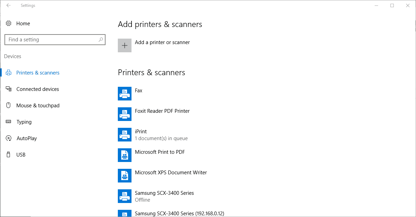Click the USB sidebar icon
Screen dimensions: 416x217
[9, 155]
